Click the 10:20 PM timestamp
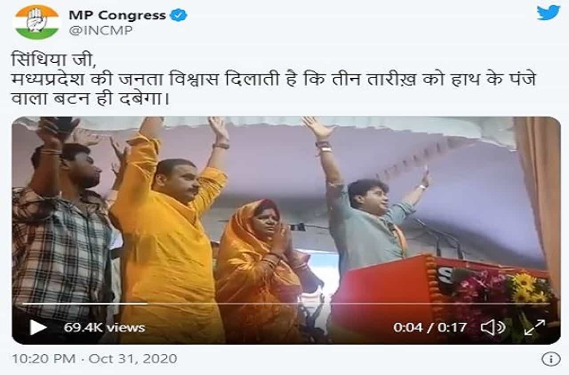 44,359
